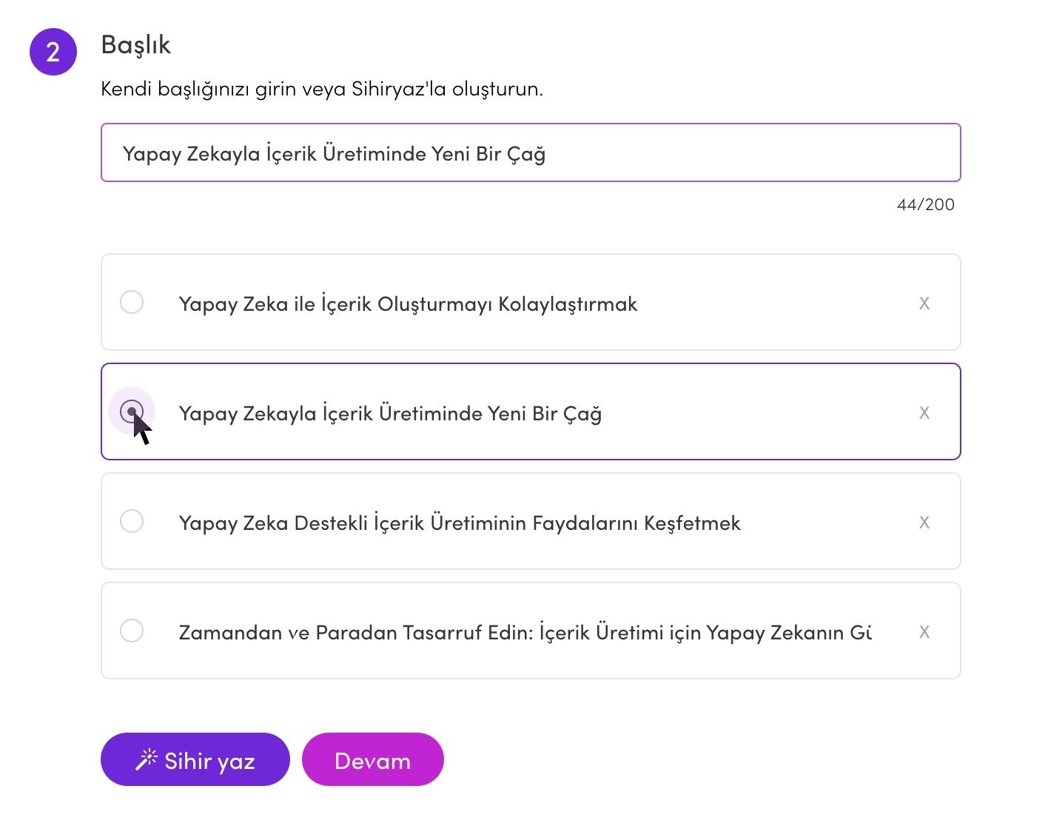Viewport: 1048px width, 820px height.
Task: Click the magic wand icon on Sihir yaz
Action: click(146, 759)
